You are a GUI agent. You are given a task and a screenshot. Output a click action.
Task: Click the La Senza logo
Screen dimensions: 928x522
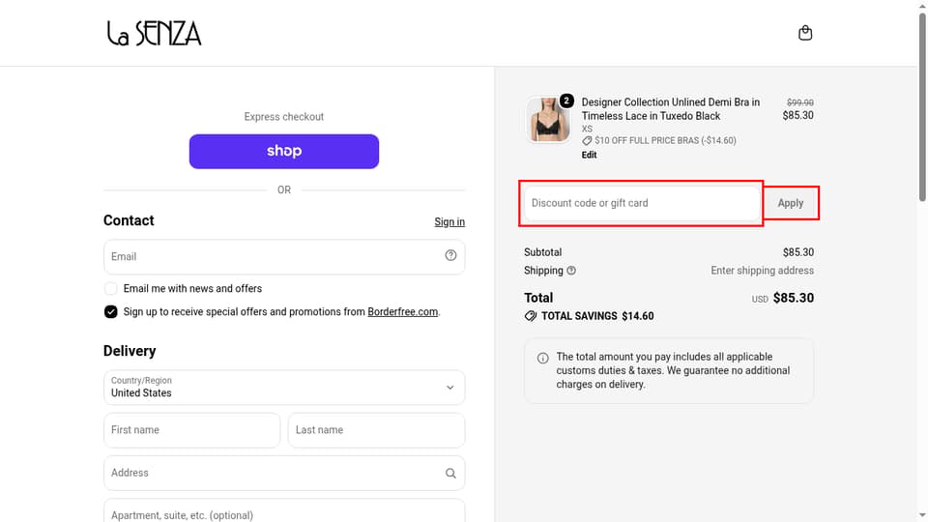154,34
